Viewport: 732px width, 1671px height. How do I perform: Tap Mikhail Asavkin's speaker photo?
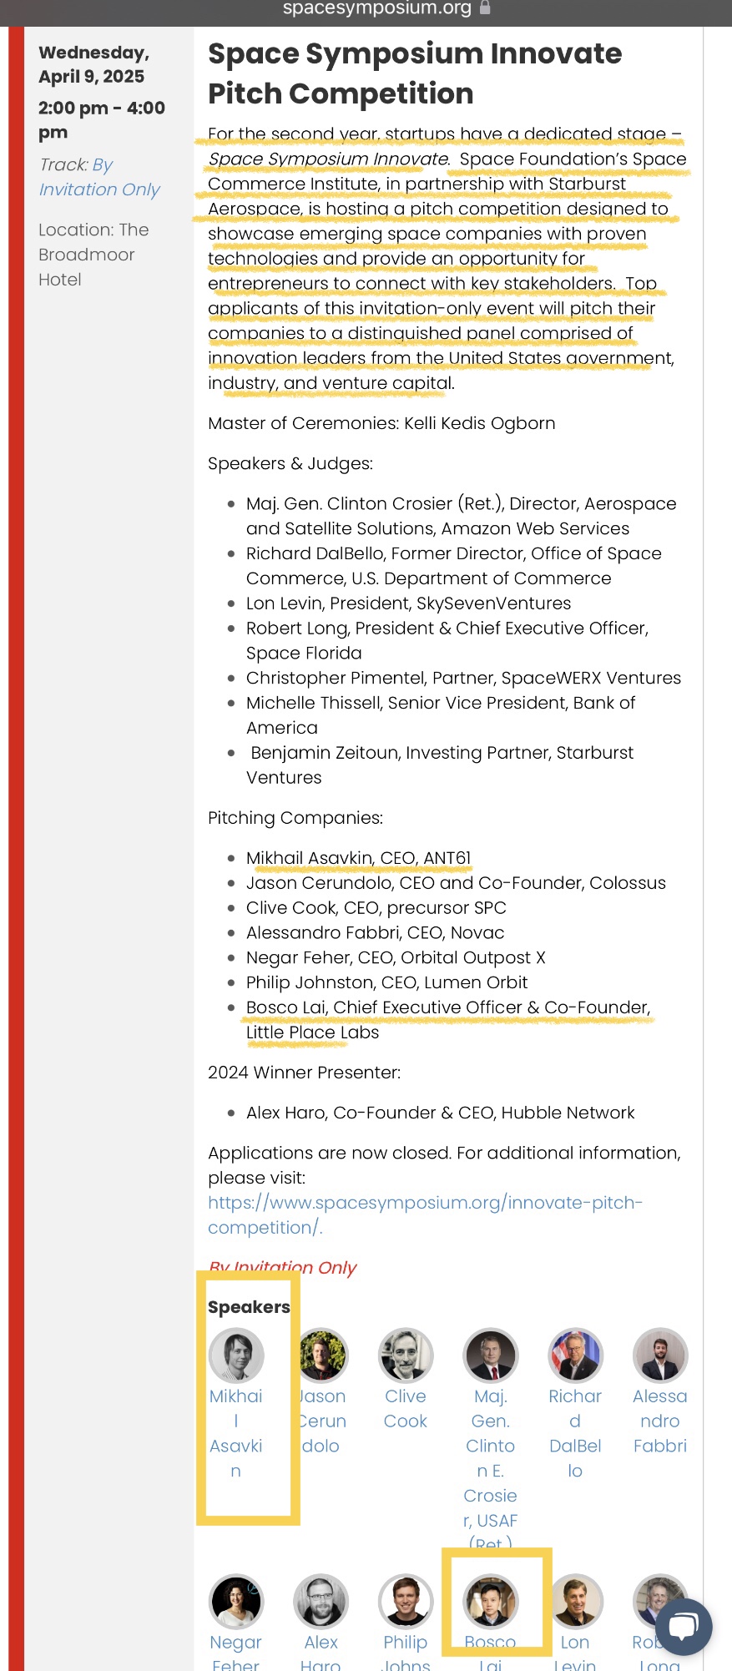[x=236, y=1355]
